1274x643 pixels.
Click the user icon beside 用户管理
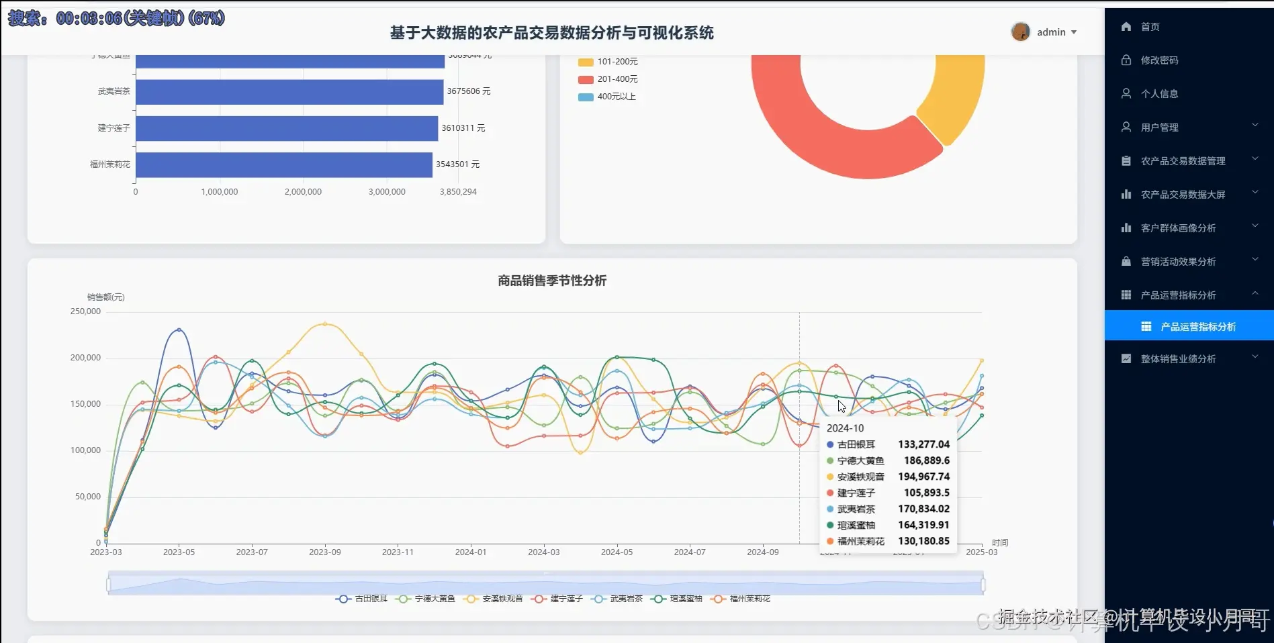click(x=1126, y=128)
